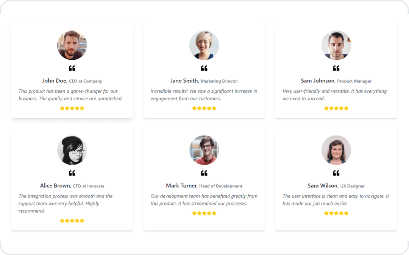Click Mark Turner's profile photo
Image resolution: width=409 pixels, height=255 pixels.
[x=204, y=150]
